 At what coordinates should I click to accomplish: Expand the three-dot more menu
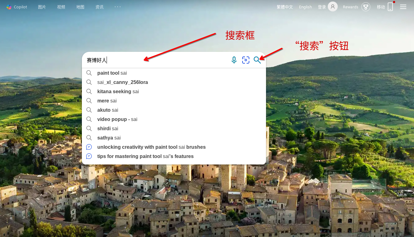pyautogui.click(x=118, y=7)
